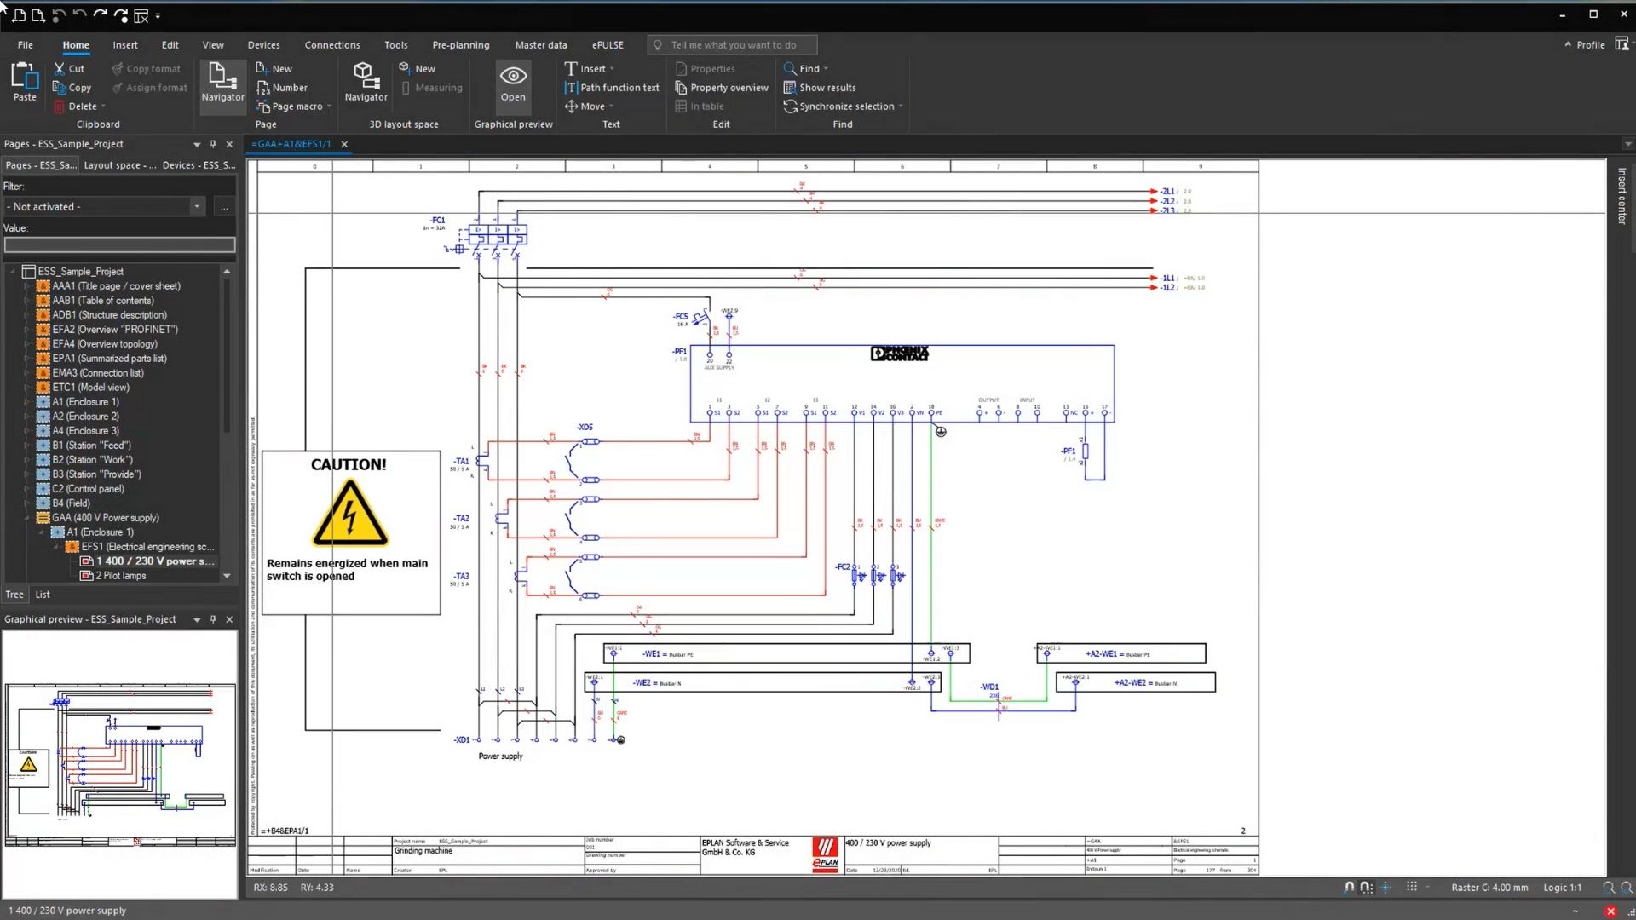The height and width of the screenshot is (920, 1636).
Task: Switch to the List tab below the tree
Action: pos(42,594)
